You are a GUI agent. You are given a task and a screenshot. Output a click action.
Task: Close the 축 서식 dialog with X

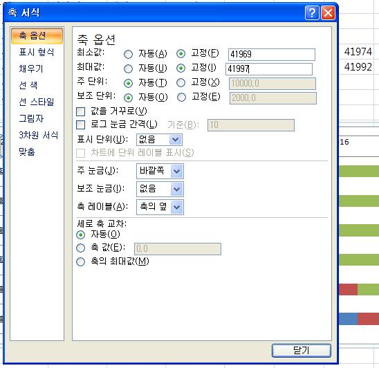[x=328, y=12]
